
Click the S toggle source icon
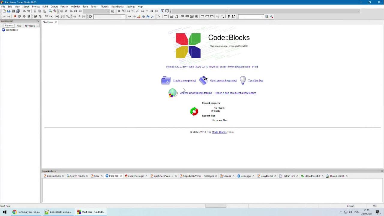[x=229, y=16]
